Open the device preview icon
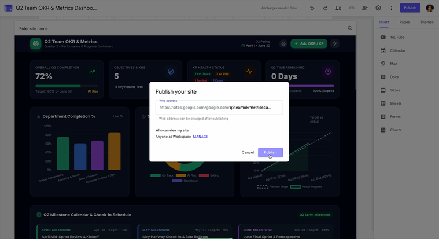This screenshot has height=239, width=439. click(338, 8)
